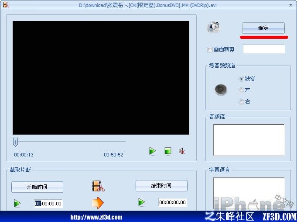Play from the start time position
Viewport: 297px width, 222px height.
click(17, 203)
